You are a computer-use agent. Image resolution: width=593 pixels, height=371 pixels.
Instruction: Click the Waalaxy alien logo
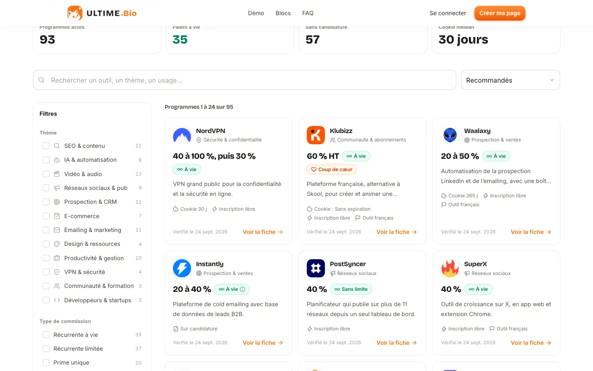450,135
